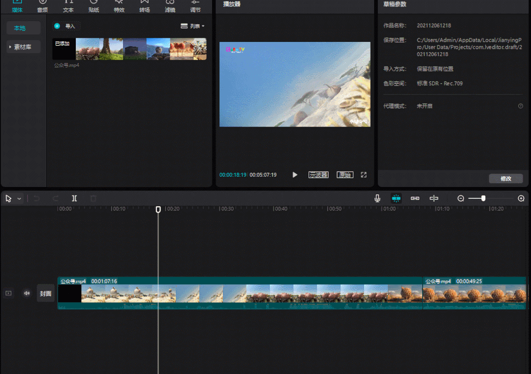Zoom in the timeline
This screenshot has height=374, width=531.
pos(521,198)
